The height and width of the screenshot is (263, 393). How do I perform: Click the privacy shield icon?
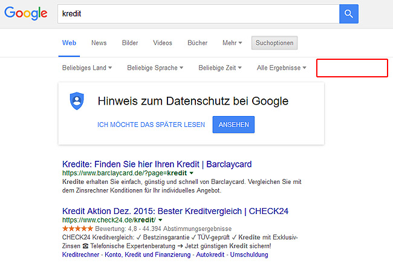(x=77, y=101)
